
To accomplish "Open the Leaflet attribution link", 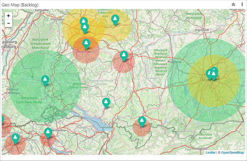I will click(x=210, y=153).
